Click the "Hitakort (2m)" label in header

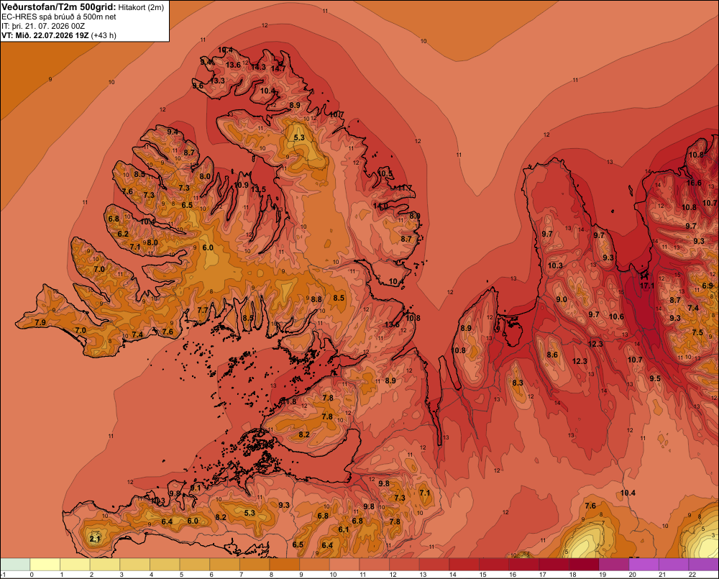[141, 7]
